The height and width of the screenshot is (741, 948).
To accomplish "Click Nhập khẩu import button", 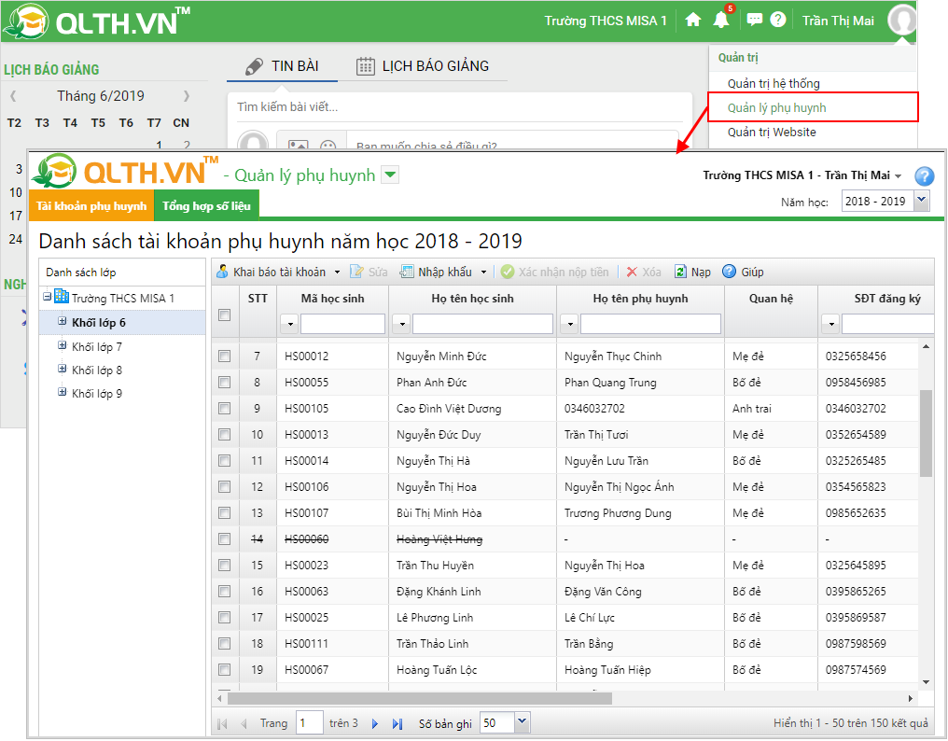I will pyautogui.click(x=437, y=273).
